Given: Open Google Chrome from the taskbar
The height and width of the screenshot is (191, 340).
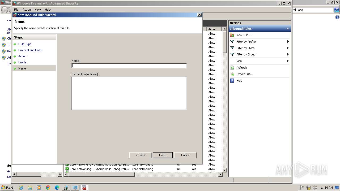Looking at the screenshot, I should (48, 188).
